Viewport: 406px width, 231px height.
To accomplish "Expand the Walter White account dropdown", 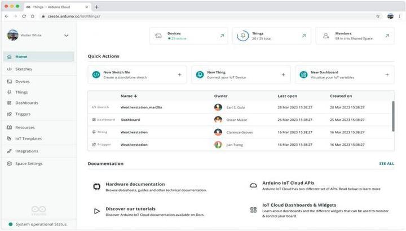I will [67, 36].
